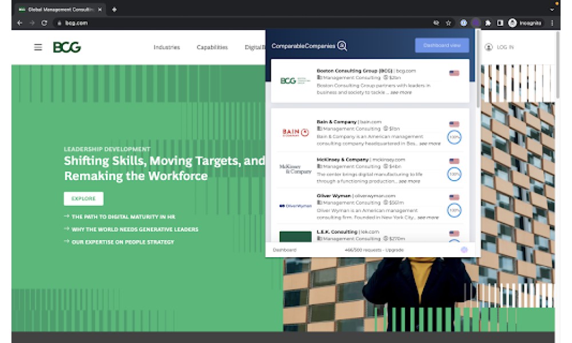This screenshot has height=343, width=572.
Task: Click the US flag on the Boston Consulting Group card
Action: (454, 73)
